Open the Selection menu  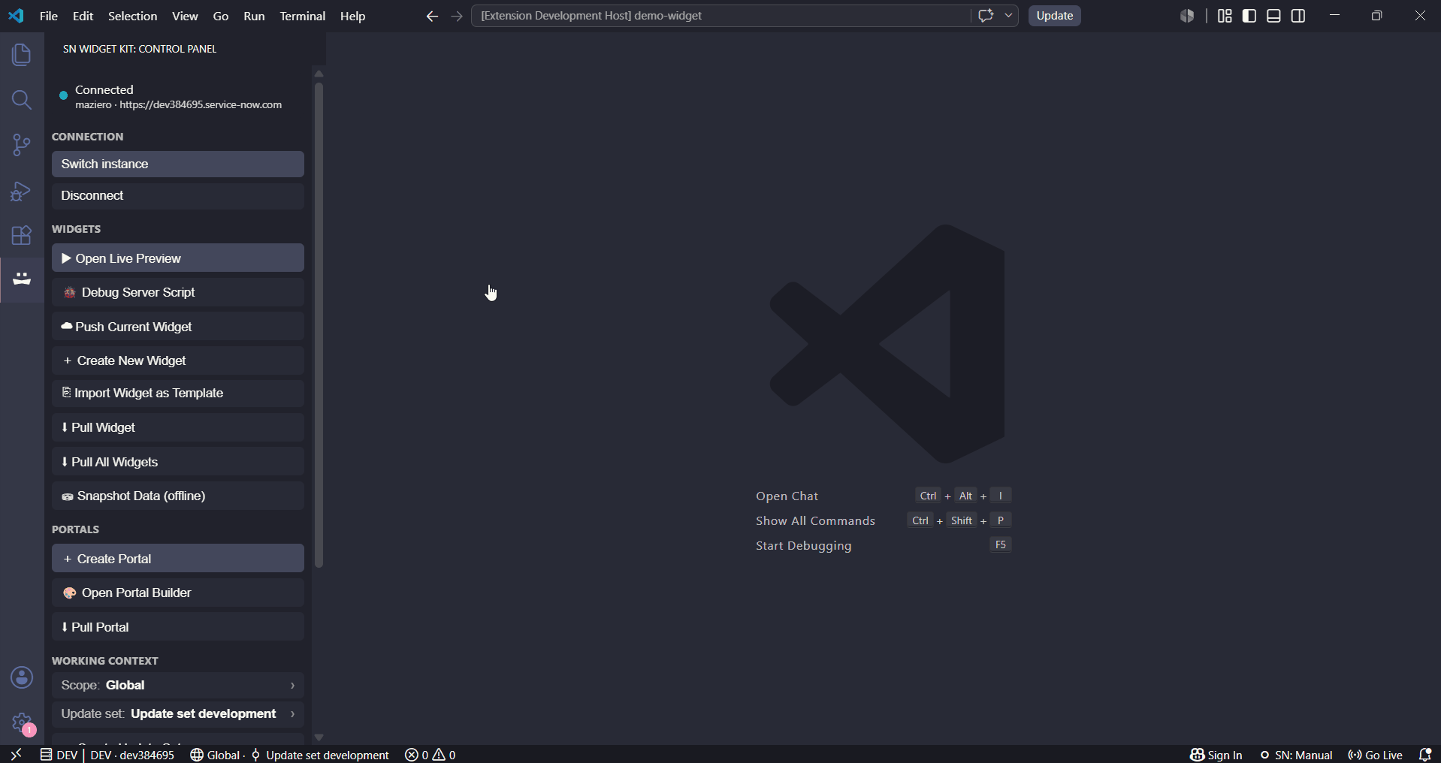132,16
